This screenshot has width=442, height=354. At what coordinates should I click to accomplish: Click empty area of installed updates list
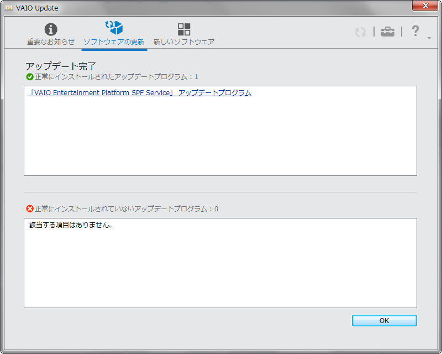coord(220,138)
